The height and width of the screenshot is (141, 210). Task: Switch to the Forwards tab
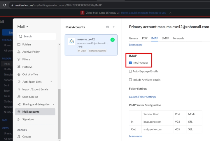(178, 38)
